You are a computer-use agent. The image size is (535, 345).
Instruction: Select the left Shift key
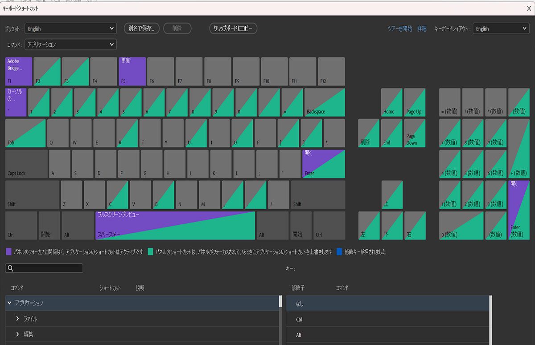[x=32, y=195]
